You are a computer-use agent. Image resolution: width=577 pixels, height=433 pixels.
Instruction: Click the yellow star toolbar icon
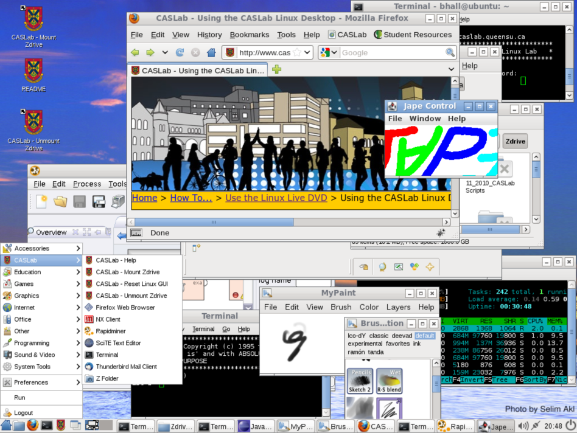pos(430,267)
